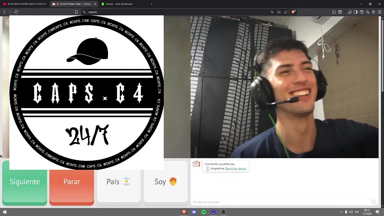The image size is (384, 216).
Task: Open the Extensions puzzle icon
Action: [334, 12]
